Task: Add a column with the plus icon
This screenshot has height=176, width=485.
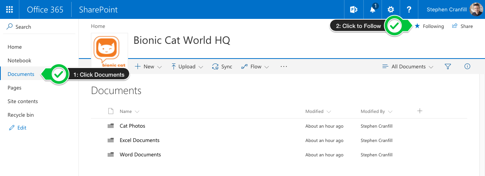Action: point(419,111)
